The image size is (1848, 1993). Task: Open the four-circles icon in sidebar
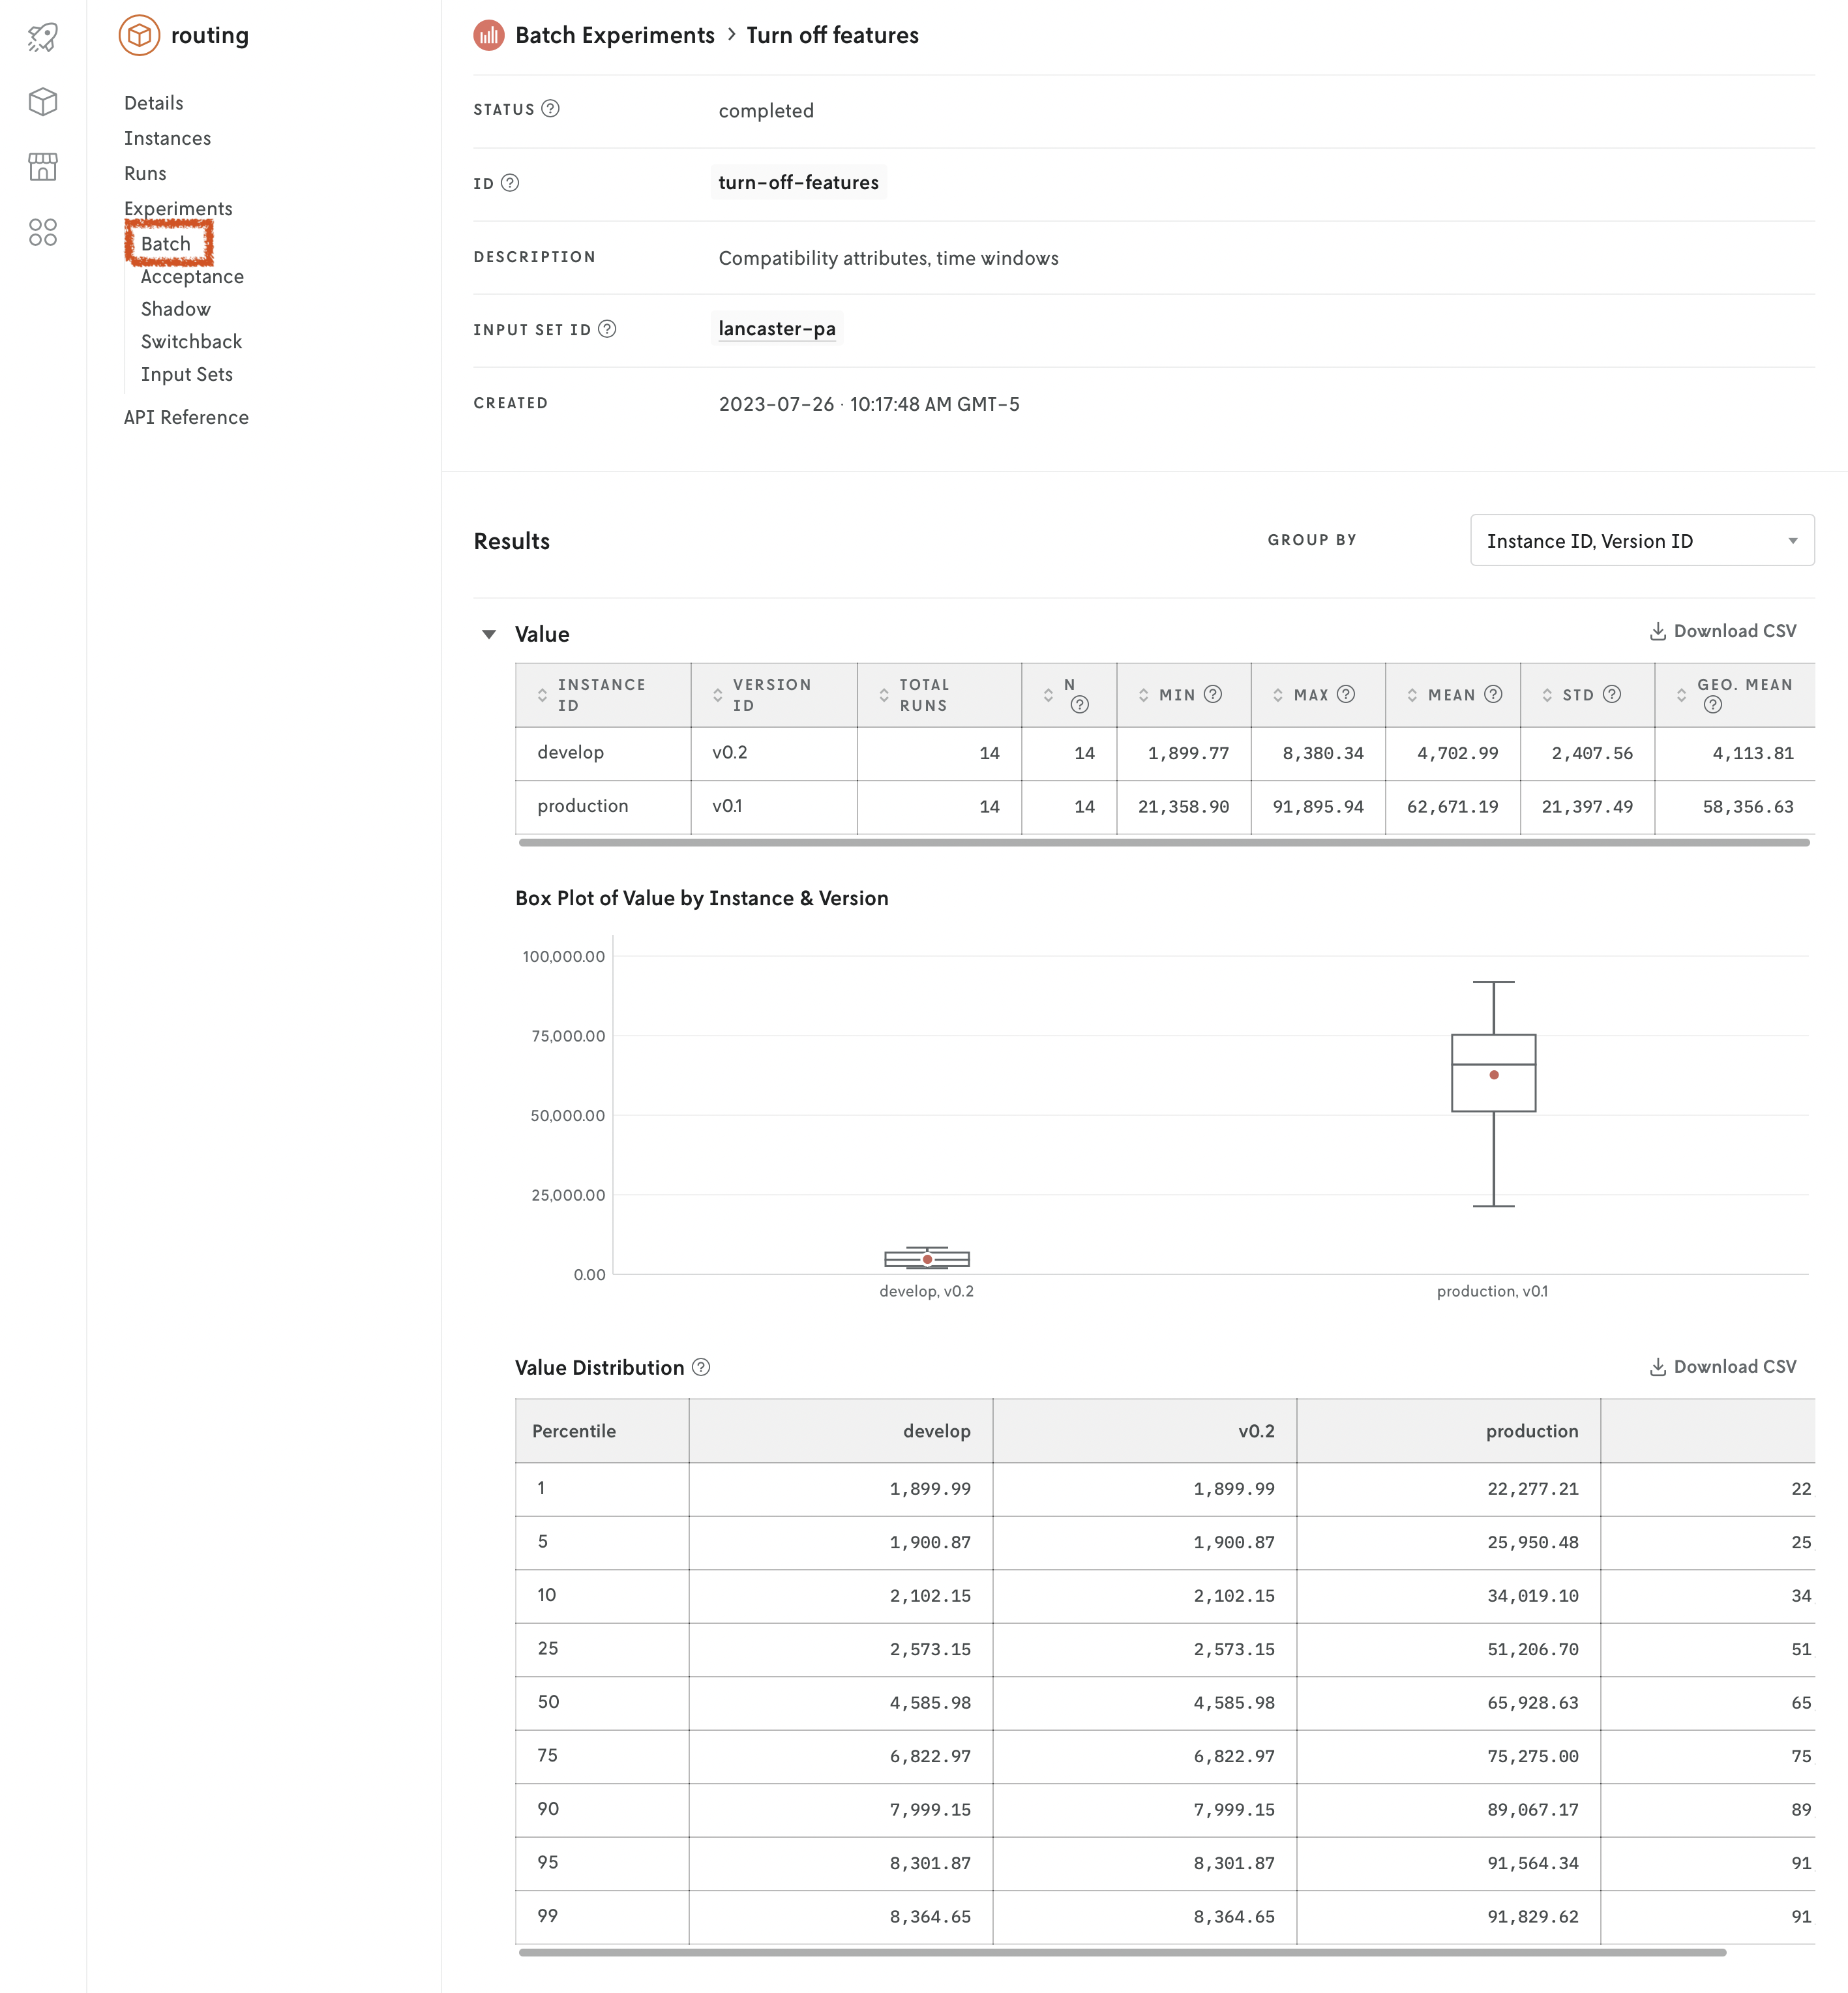tap(43, 232)
